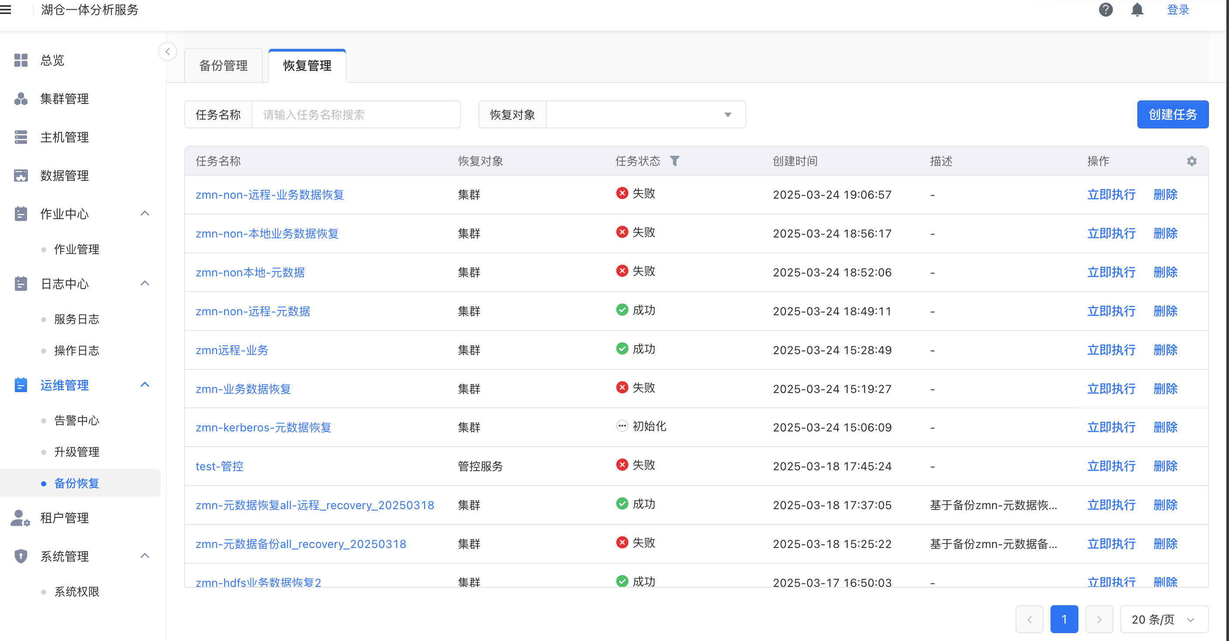Image resolution: width=1229 pixels, height=641 pixels.
Task: Collapse the 运维管理 menu chevron
Action: [145, 385]
